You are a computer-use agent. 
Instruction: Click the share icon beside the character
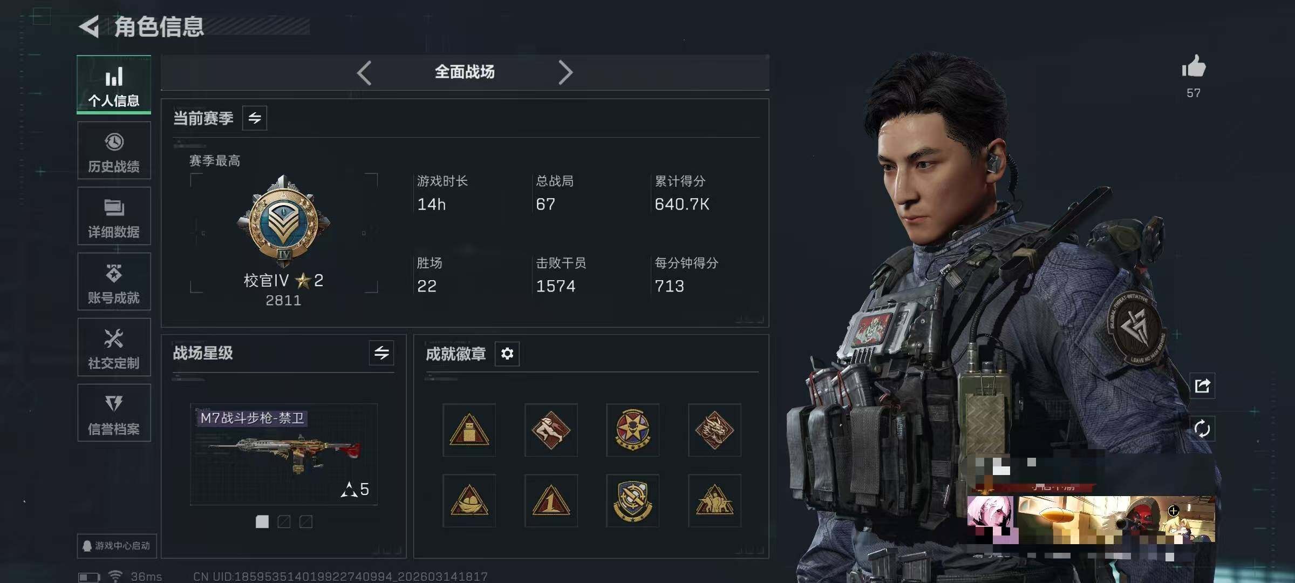[1202, 386]
